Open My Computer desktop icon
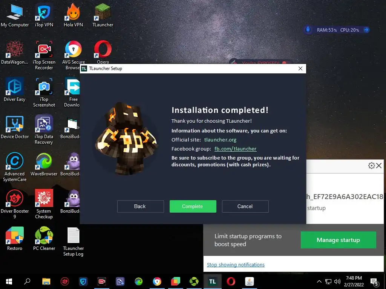Screen dimensions: 386x289 coord(15,15)
